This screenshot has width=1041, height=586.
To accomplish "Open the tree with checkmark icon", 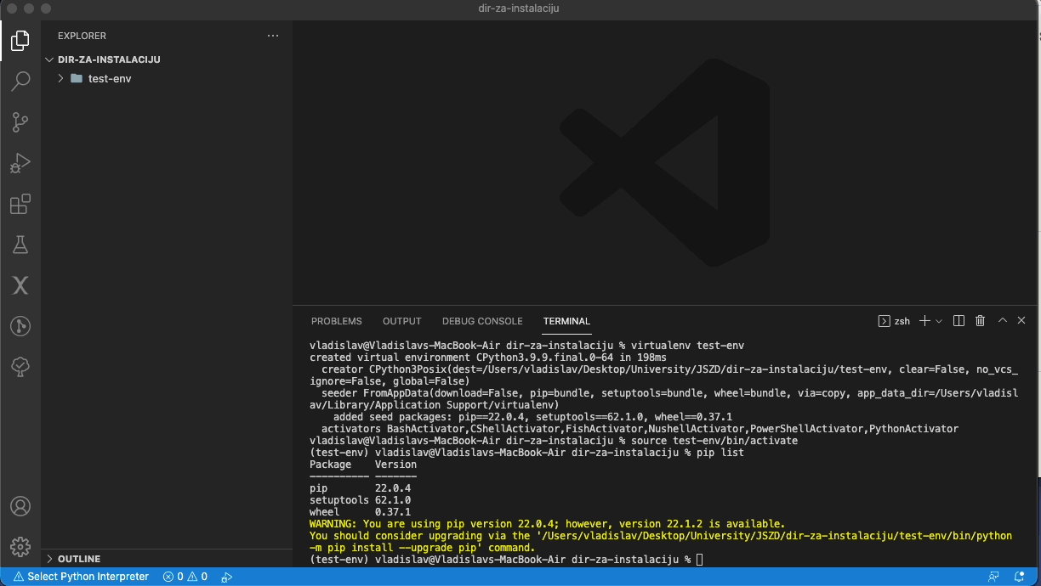I will (20, 367).
